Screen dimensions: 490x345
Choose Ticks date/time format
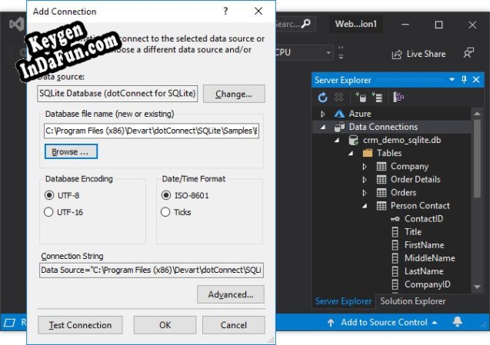pyautogui.click(x=165, y=212)
